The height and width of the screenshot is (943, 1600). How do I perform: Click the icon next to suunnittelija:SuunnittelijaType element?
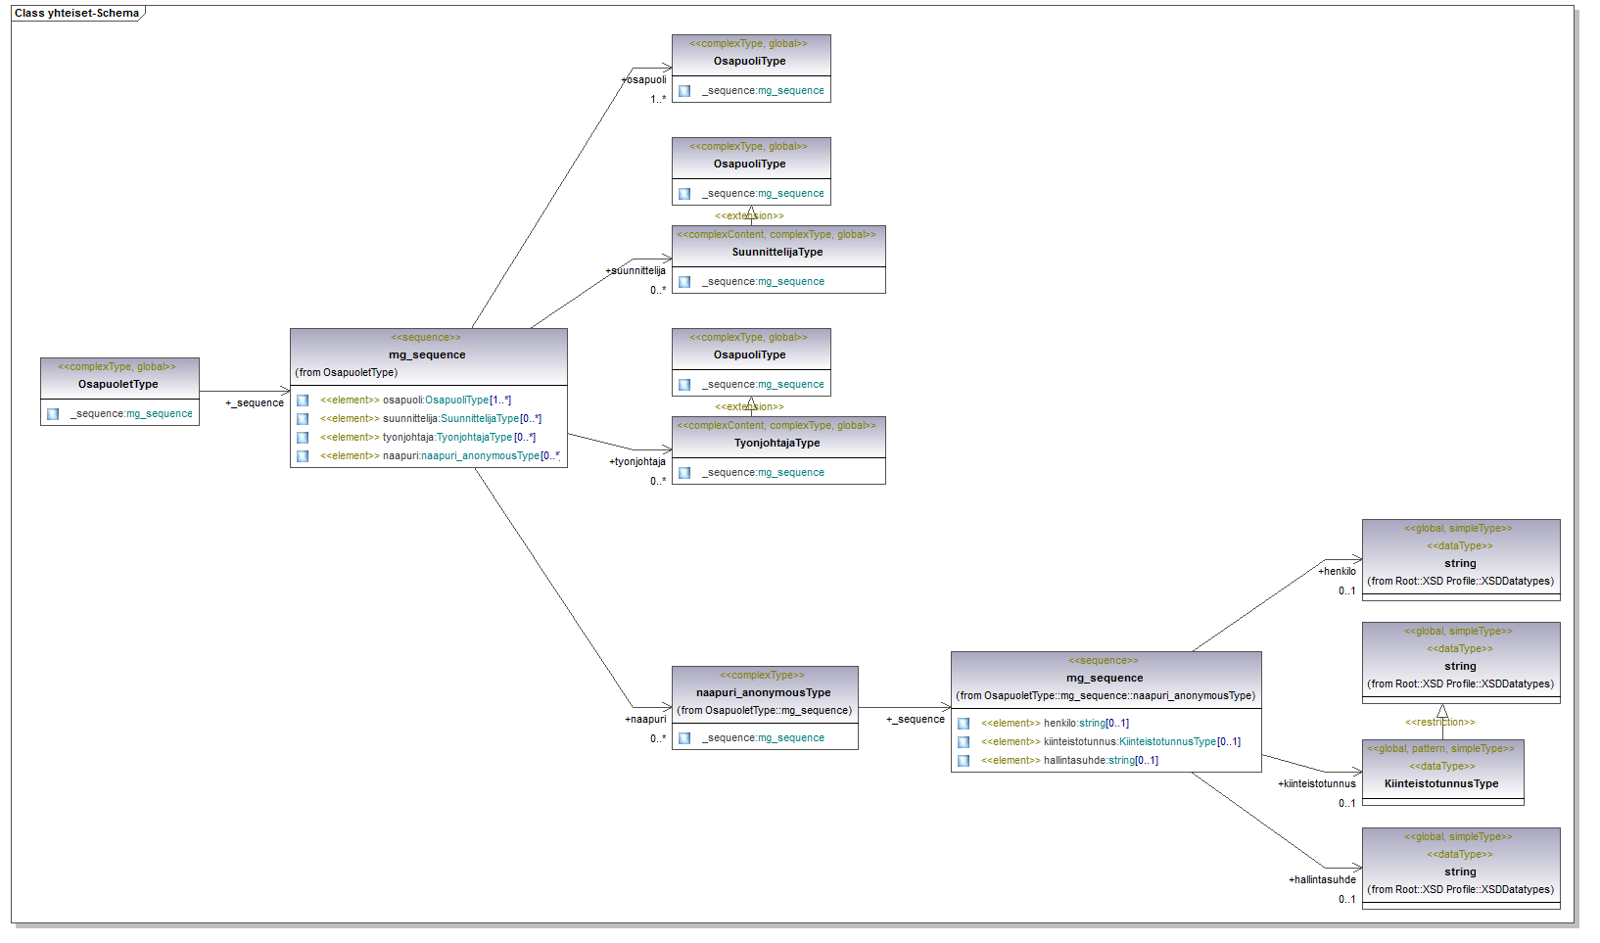click(x=303, y=419)
